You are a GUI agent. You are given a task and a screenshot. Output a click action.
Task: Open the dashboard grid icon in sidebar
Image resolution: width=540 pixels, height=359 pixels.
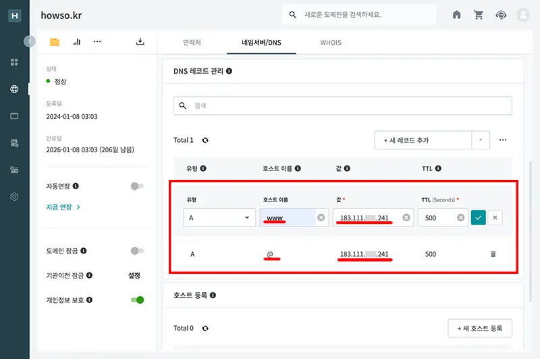point(14,62)
